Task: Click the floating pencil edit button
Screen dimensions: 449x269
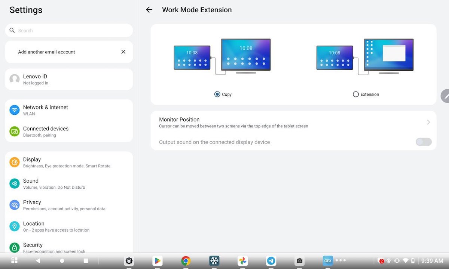Action: click(x=445, y=96)
